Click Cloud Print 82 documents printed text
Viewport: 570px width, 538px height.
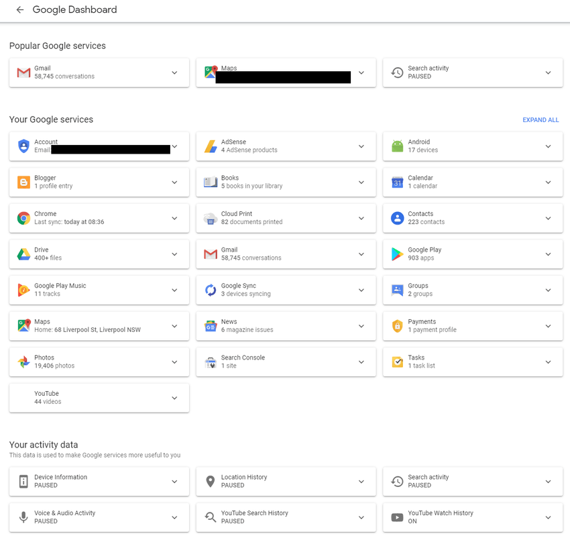251,222
